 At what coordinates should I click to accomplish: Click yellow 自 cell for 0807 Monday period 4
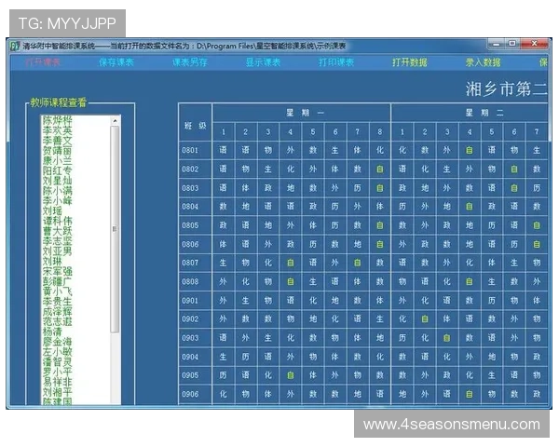coord(290,263)
